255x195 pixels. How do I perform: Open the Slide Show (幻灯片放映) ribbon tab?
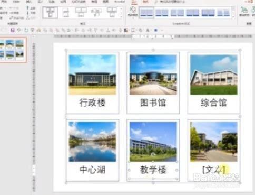click(79, 2)
